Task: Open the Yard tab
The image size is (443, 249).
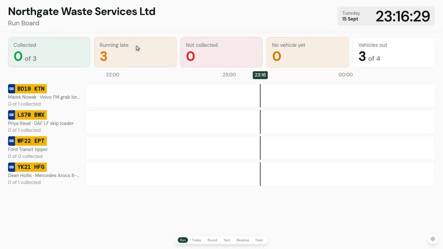Action: point(227,240)
